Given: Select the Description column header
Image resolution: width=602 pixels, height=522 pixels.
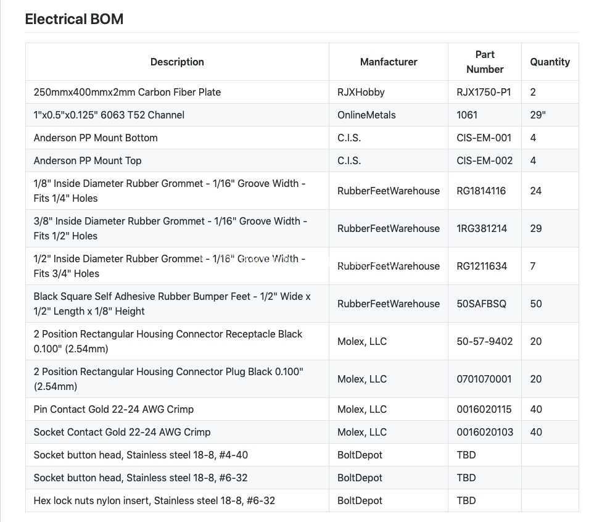Looking at the screenshot, I should tap(177, 62).
